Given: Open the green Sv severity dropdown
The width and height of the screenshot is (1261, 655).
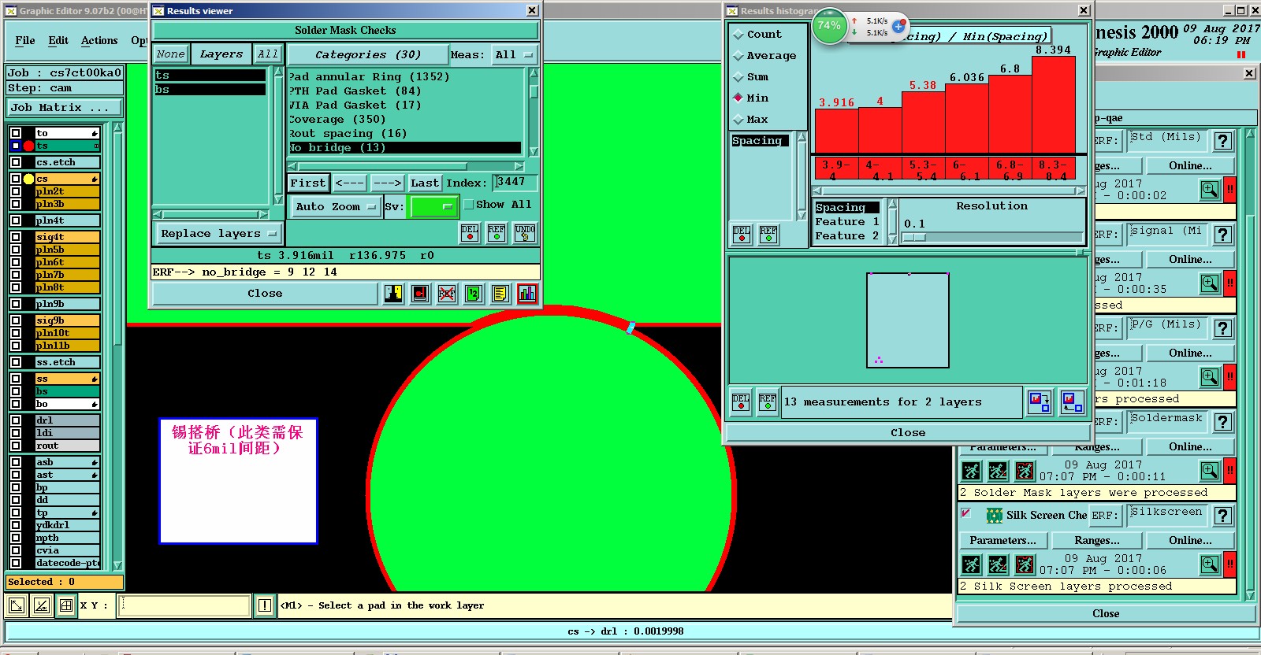Looking at the screenshot, I should coord(433,206).
